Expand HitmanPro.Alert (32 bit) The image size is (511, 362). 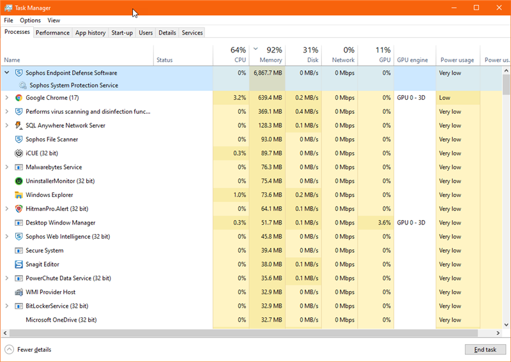[7, 209]
